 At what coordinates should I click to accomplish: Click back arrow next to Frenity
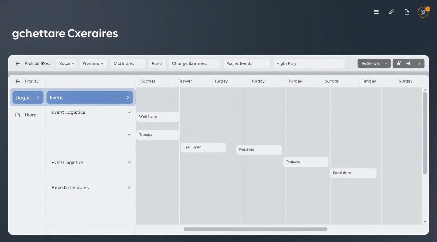(18, 81)
